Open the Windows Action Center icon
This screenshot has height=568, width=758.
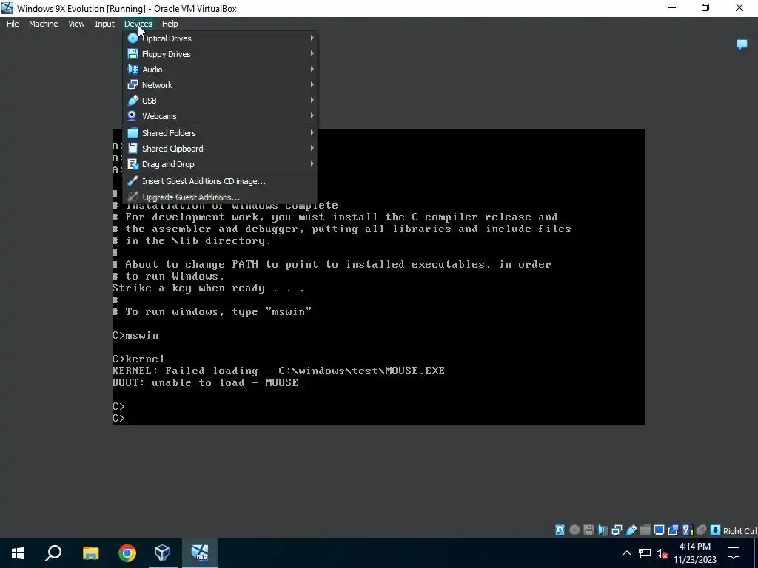pos(734,553)
